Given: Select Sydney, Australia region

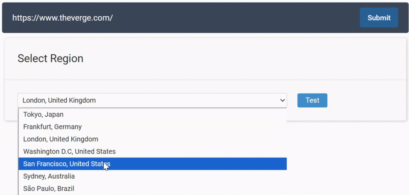Looking at the screenshot, I should [x=49, y=176].
